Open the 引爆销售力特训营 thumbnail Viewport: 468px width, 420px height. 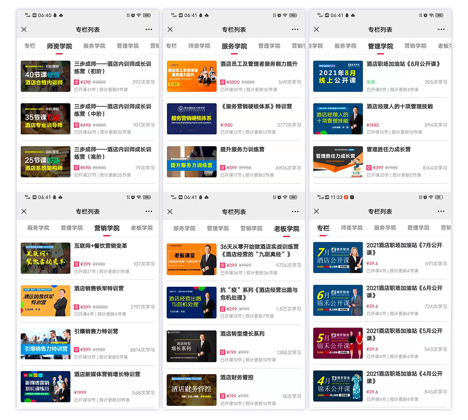click(46, 344)
